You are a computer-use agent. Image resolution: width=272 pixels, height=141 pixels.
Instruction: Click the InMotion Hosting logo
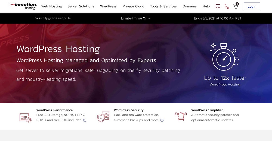[23, 6]
